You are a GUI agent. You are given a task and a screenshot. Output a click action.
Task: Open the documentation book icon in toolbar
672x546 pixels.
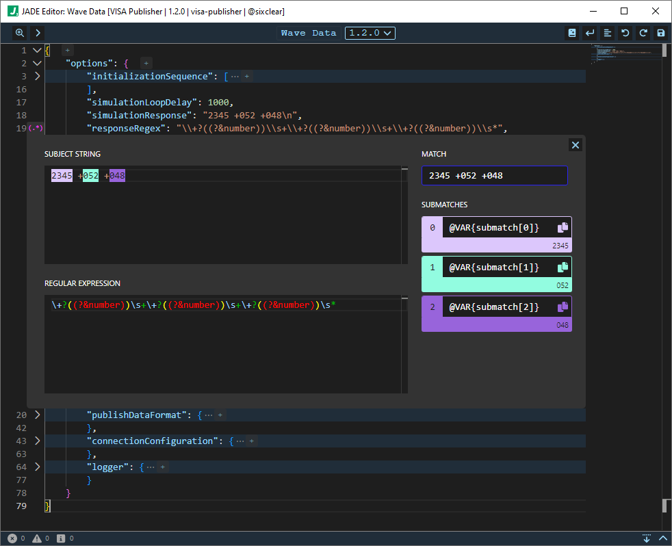571,33
